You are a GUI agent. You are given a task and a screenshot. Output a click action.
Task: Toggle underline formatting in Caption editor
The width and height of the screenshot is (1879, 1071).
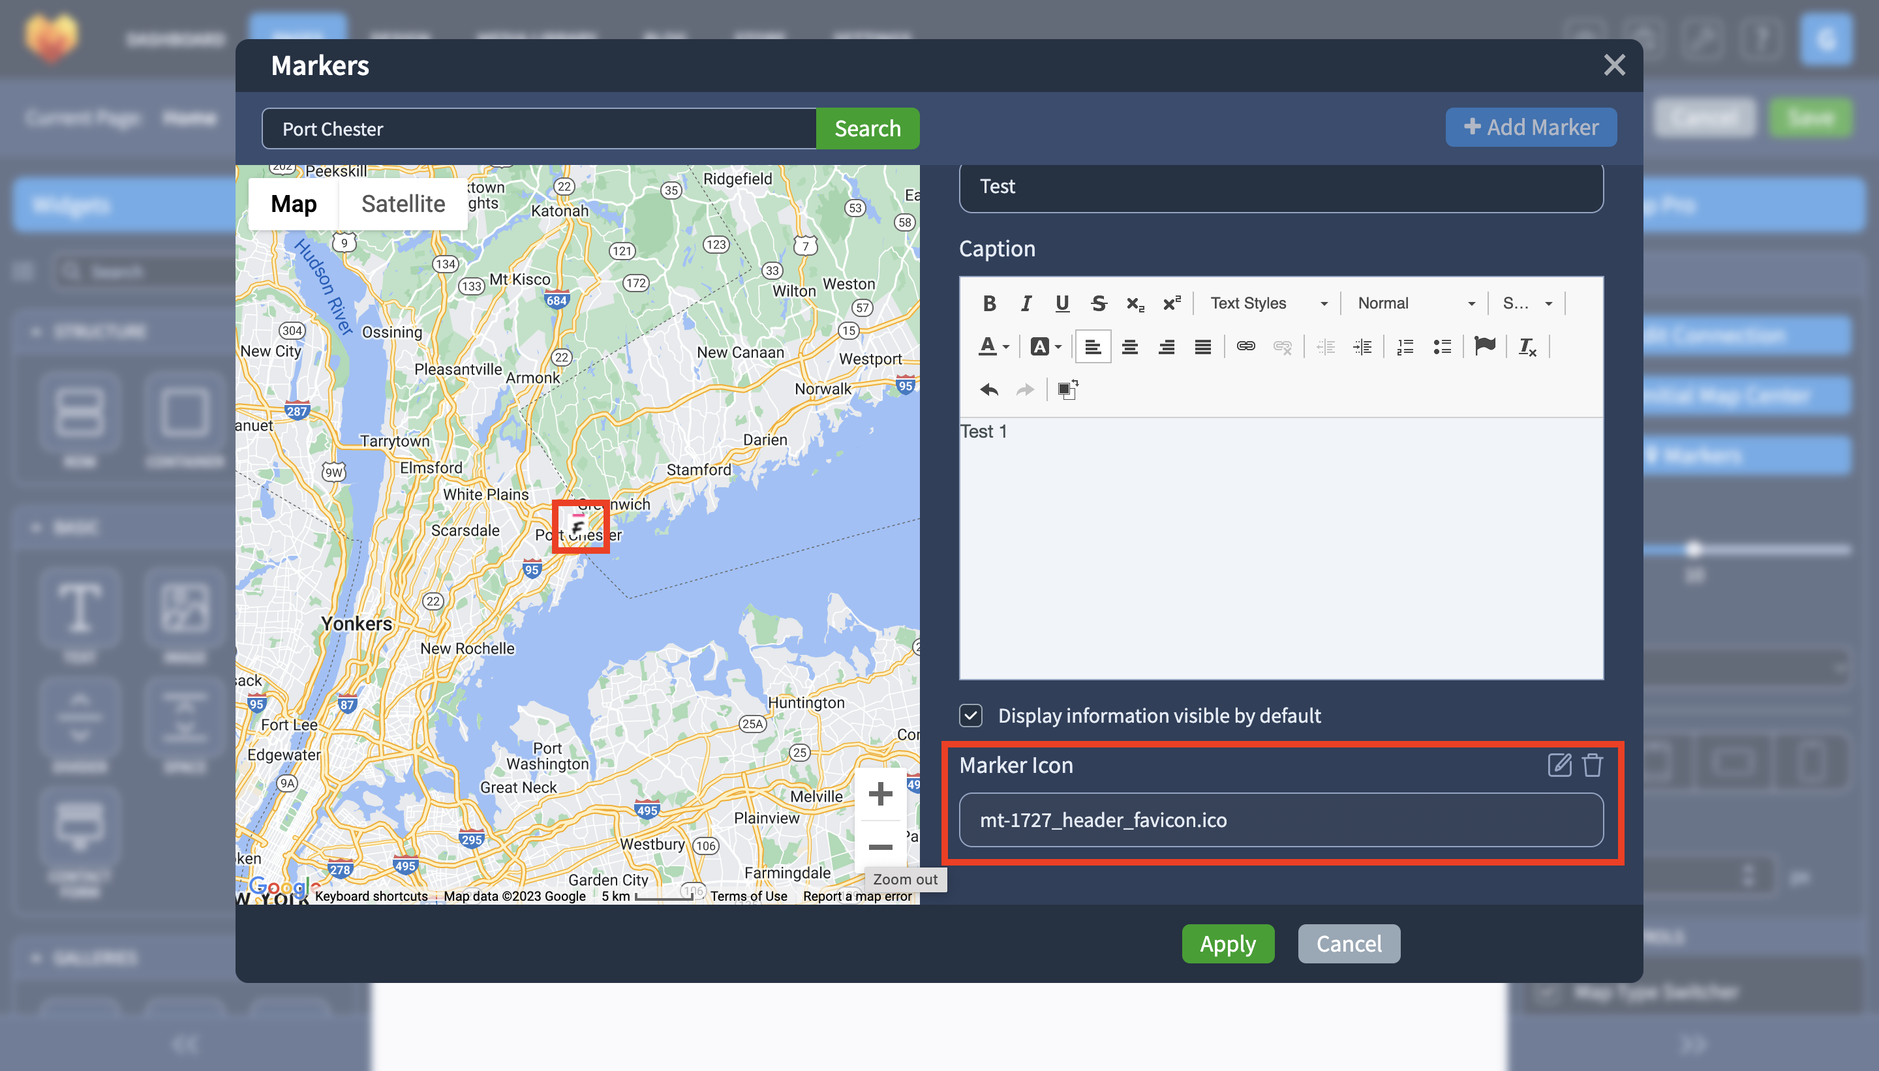coord(1062,303)
